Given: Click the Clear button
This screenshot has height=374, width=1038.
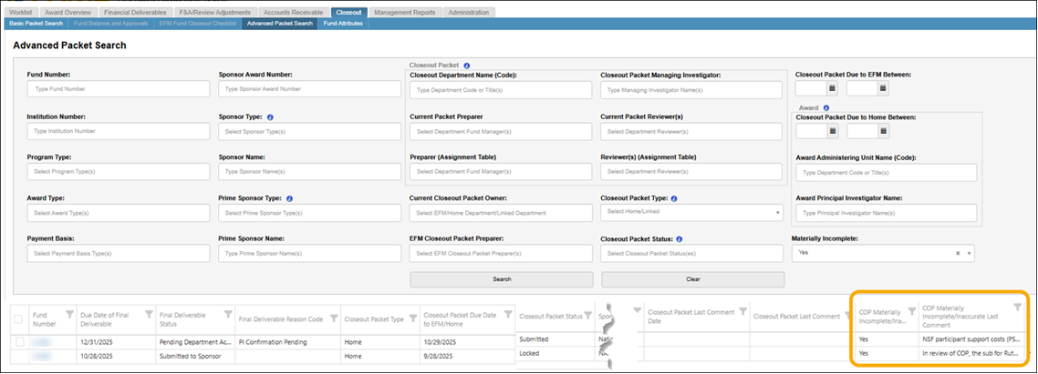Looking at the screenshot, I should point(692,278).
